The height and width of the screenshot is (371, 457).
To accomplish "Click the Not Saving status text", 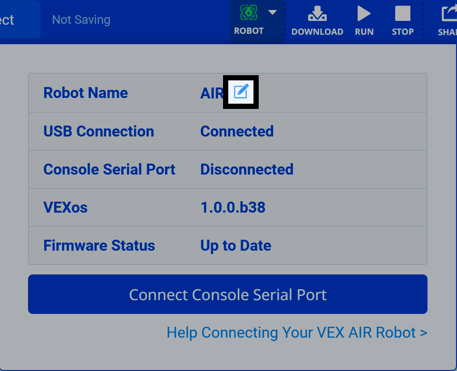I will click(x=81, y=20).
